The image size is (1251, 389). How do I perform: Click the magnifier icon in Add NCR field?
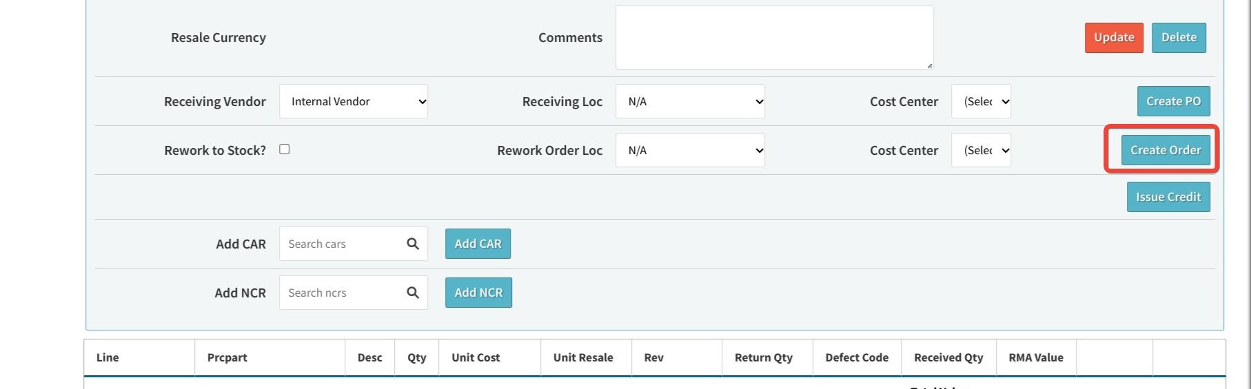[x=413, y=293]
